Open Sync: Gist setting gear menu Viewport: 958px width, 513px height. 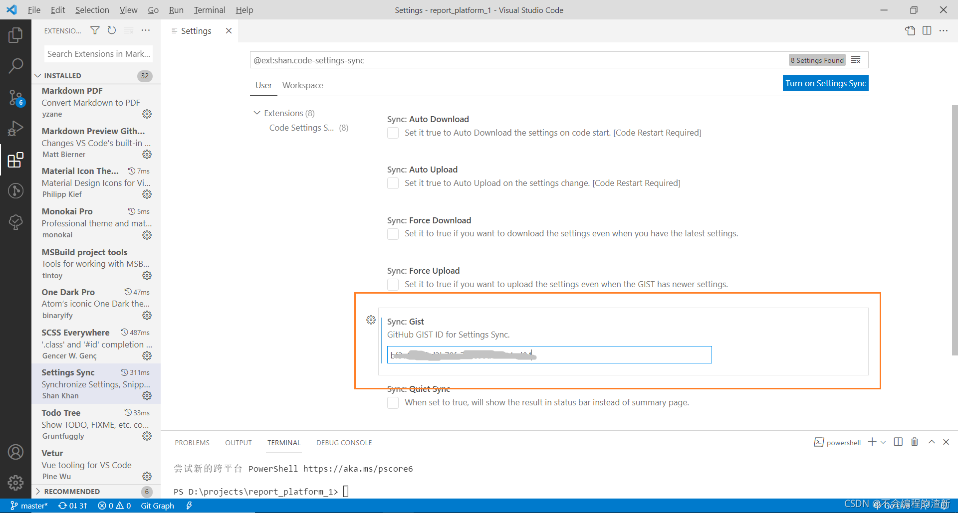click(x=371, y=320)
